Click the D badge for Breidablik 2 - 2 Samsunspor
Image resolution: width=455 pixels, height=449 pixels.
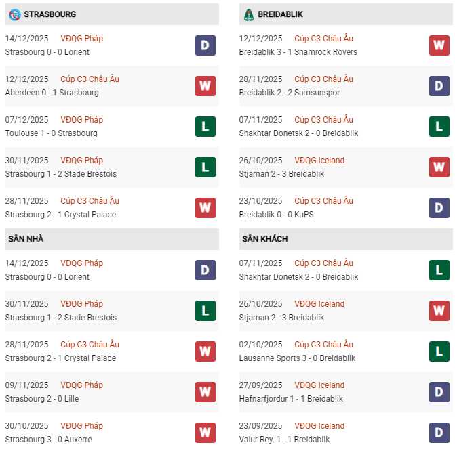click(439, 86)
